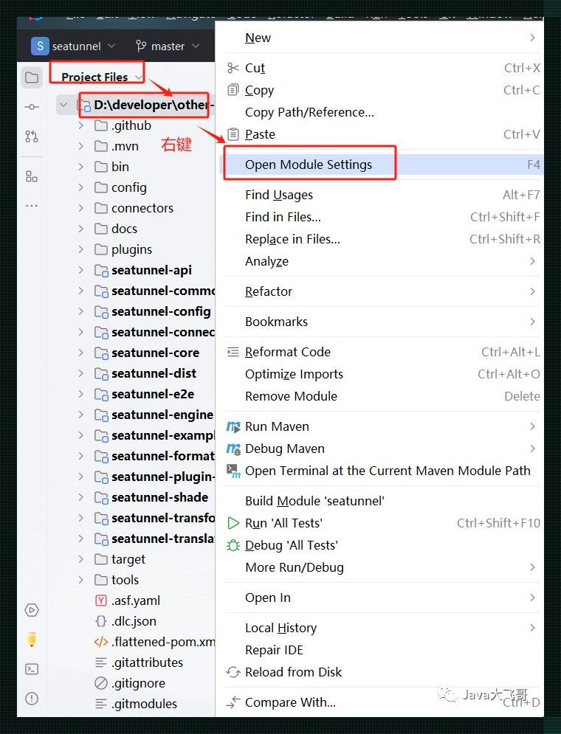Choose Find in Files...
This screenshot has height=734, width=561.
pos(381,217)
